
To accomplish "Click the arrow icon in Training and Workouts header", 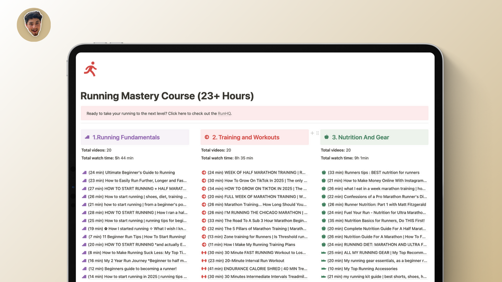I will point(207,137).
